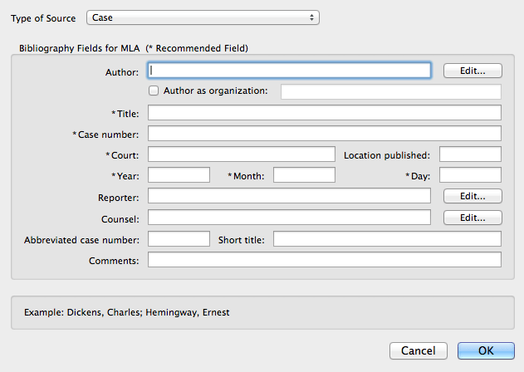Screen dimensions: 524x372
Task: Focus the Location published field
Action: [470, 154]
